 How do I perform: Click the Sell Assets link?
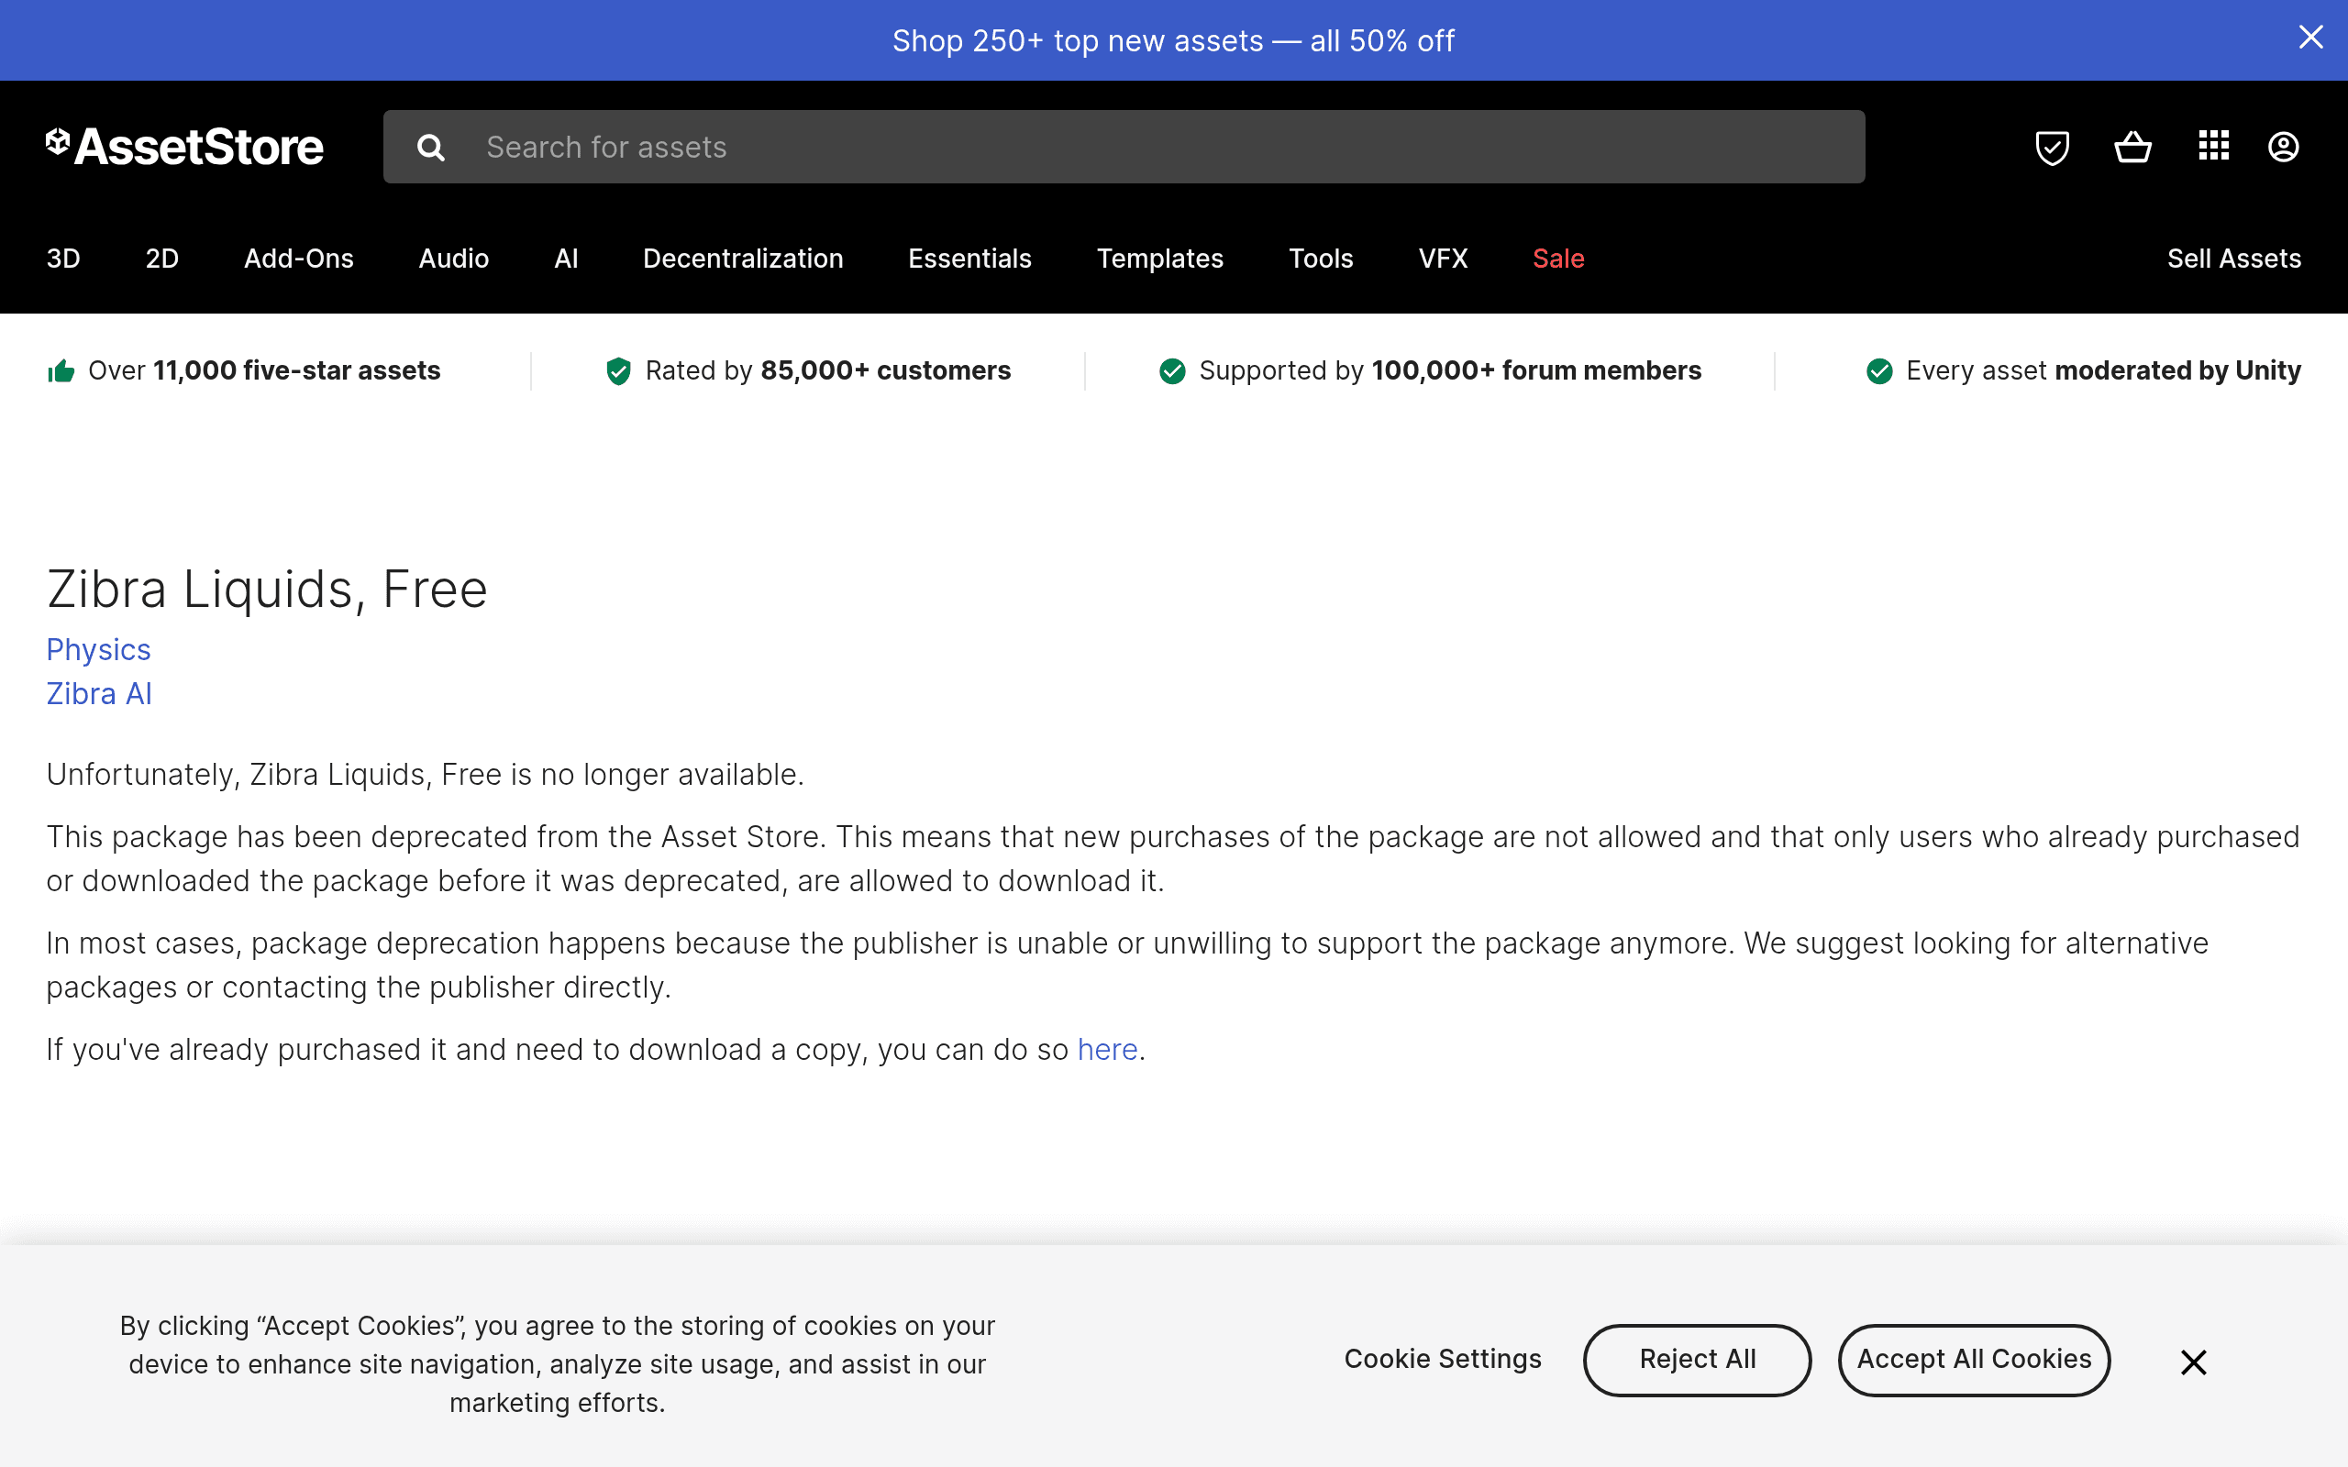coord(2233,258)
